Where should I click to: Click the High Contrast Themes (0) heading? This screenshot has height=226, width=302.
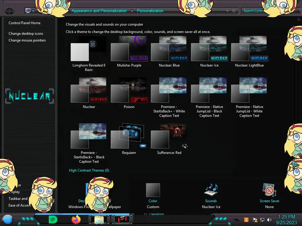[x=89, y=170]
